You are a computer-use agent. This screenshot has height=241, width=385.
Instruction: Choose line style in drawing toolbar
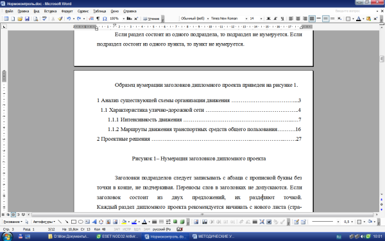pyautogui.click(x=155, y=222)
